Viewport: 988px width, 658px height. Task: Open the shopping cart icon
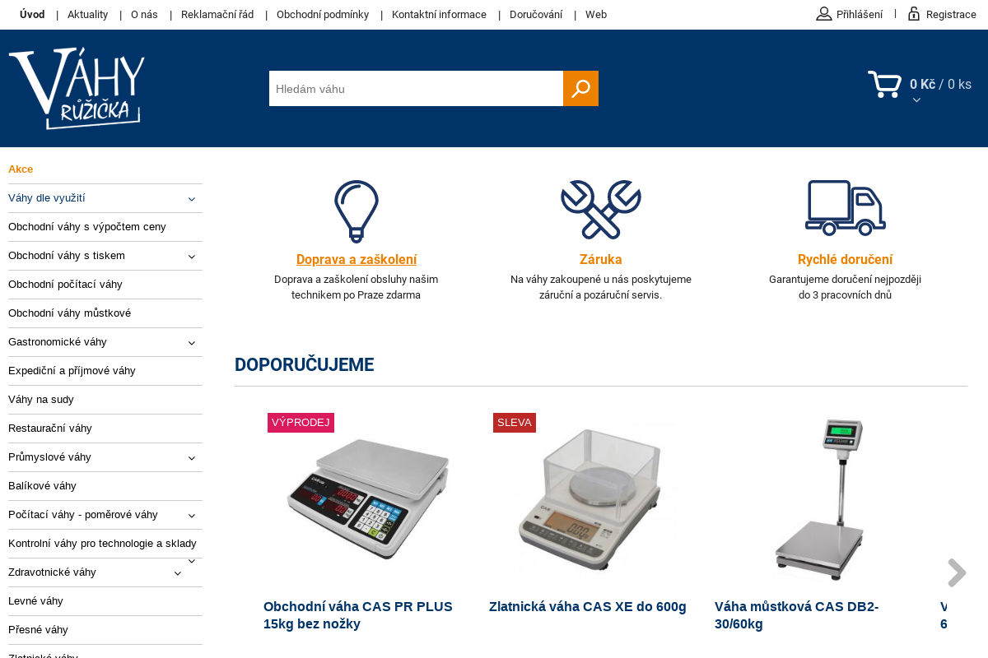point(885,85)
